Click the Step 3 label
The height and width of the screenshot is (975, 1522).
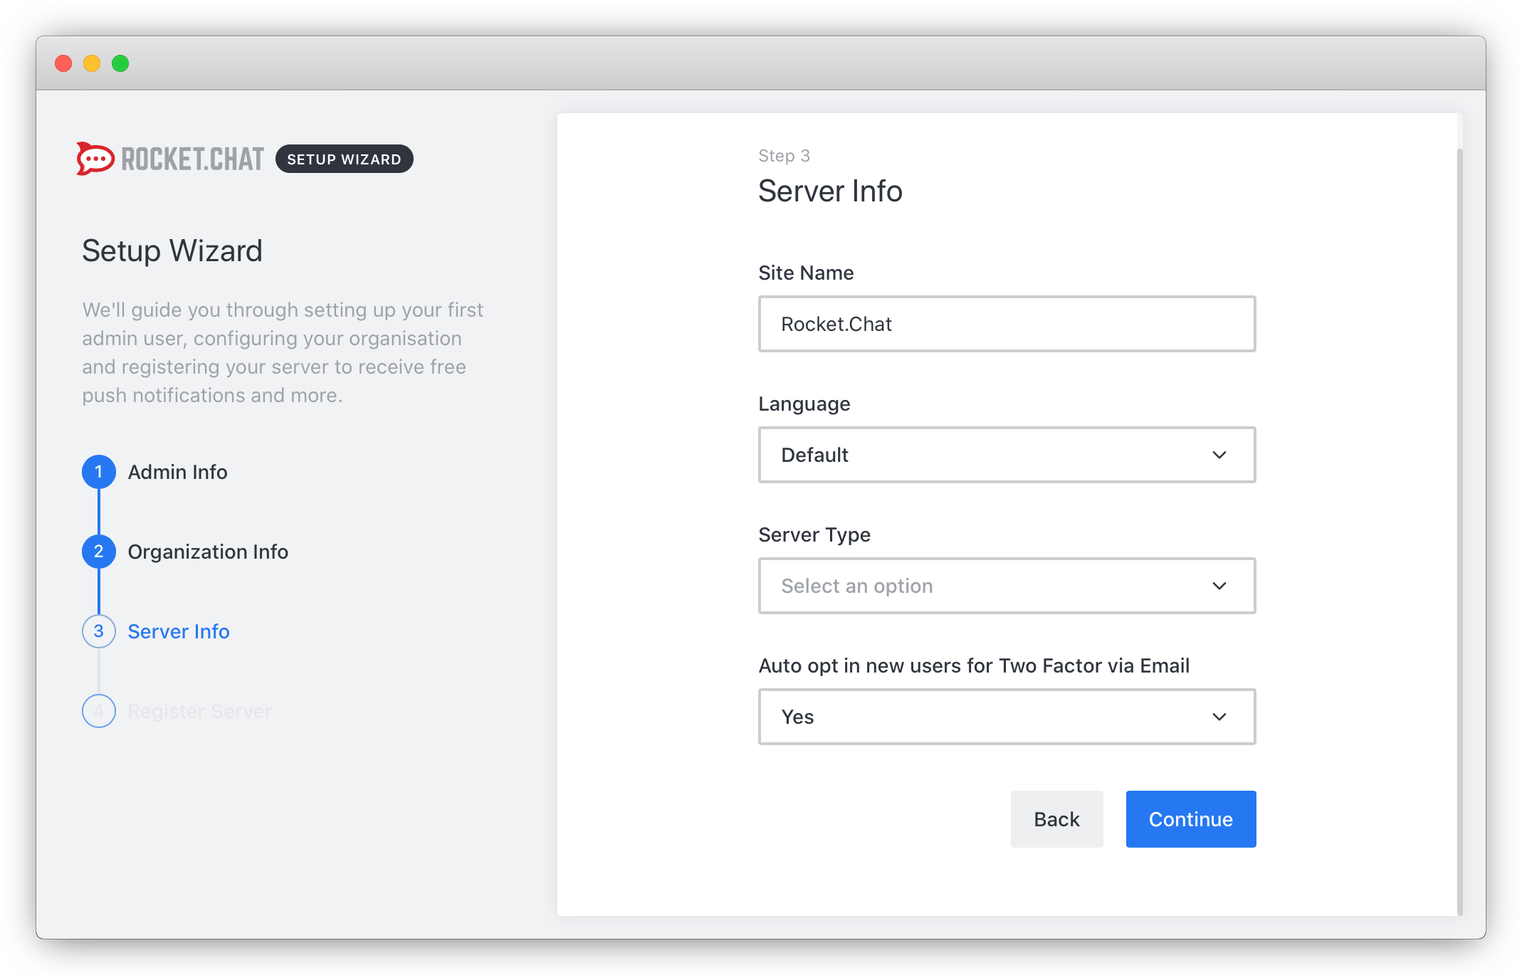[x=784, y=156]
